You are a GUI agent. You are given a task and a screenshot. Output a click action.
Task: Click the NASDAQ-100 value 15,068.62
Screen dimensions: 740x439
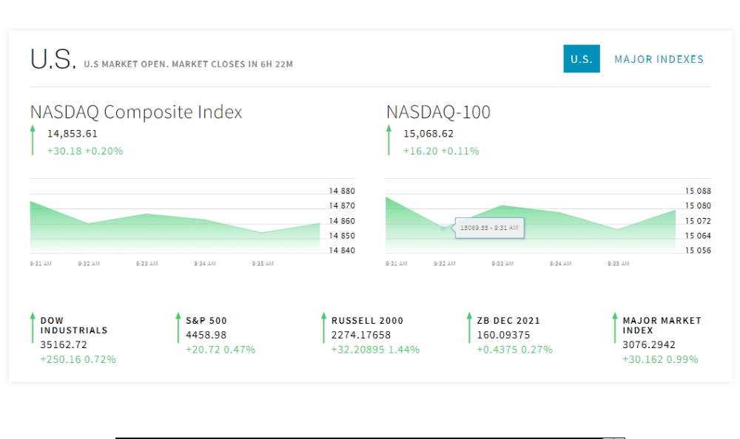[428, 134]
